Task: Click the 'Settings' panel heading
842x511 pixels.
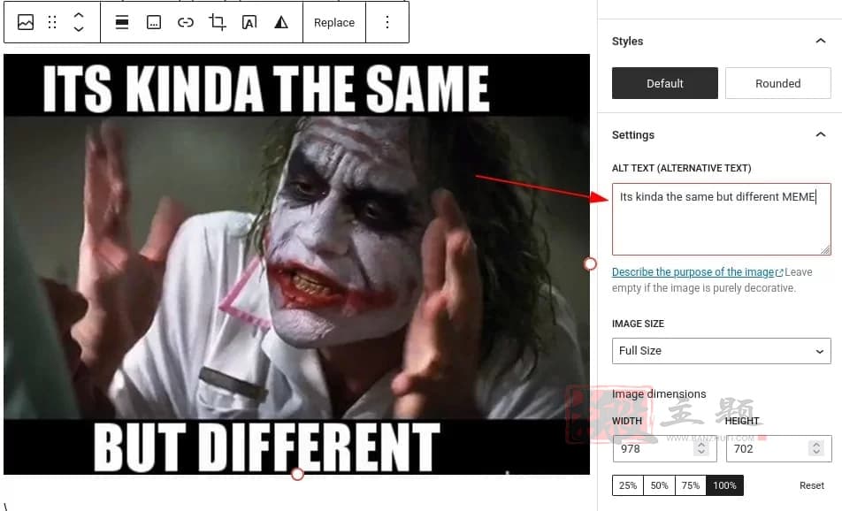Action: tap(633, 135)
